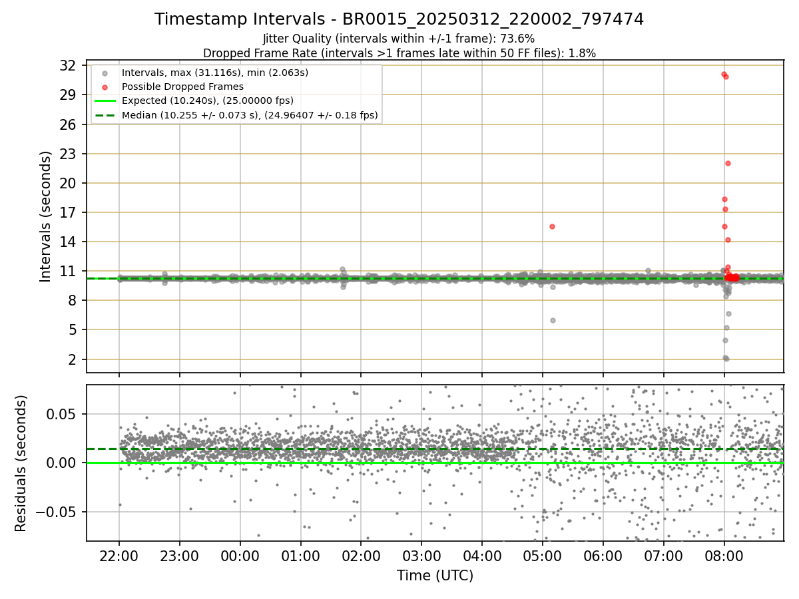Click the grey outlier point at 6 seconds near 05:10

click(x=553, y=320)
